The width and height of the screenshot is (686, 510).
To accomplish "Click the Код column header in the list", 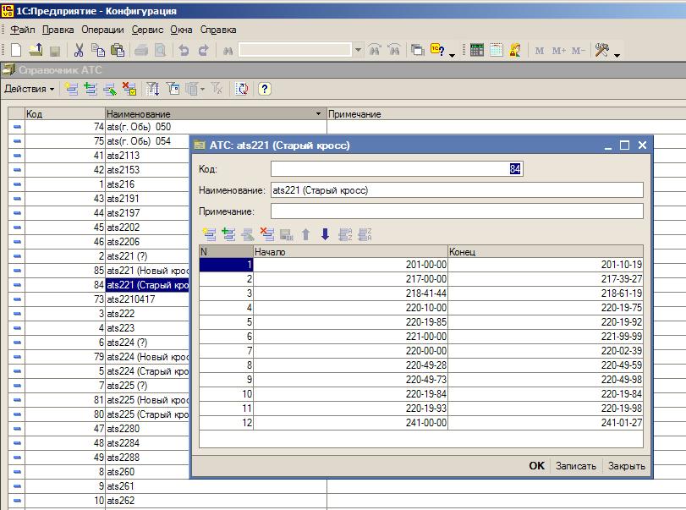I will tap(65, 114).
